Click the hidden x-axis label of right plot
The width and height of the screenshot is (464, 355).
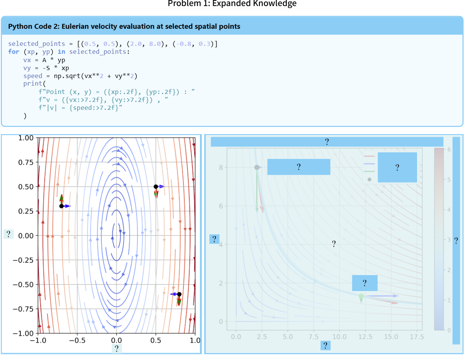[325, 346]
